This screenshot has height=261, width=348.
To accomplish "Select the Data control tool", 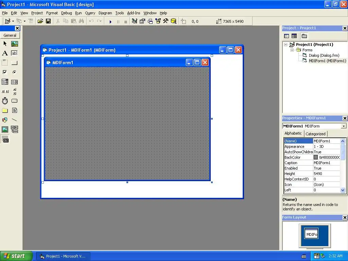I will tap(14, 129).
